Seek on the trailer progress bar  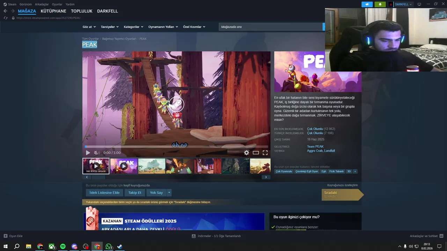pos(176,147)
